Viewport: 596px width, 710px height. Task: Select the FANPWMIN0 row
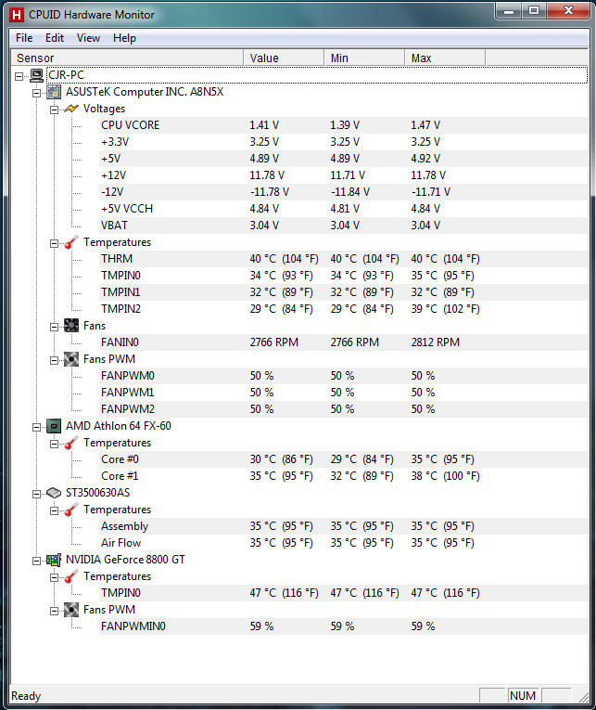click(x=343, y=626)
